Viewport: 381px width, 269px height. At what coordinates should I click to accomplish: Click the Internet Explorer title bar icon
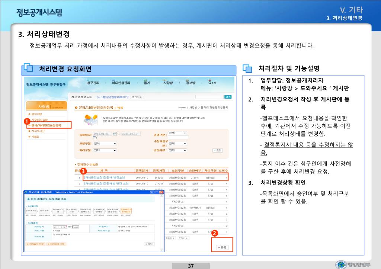26,192
